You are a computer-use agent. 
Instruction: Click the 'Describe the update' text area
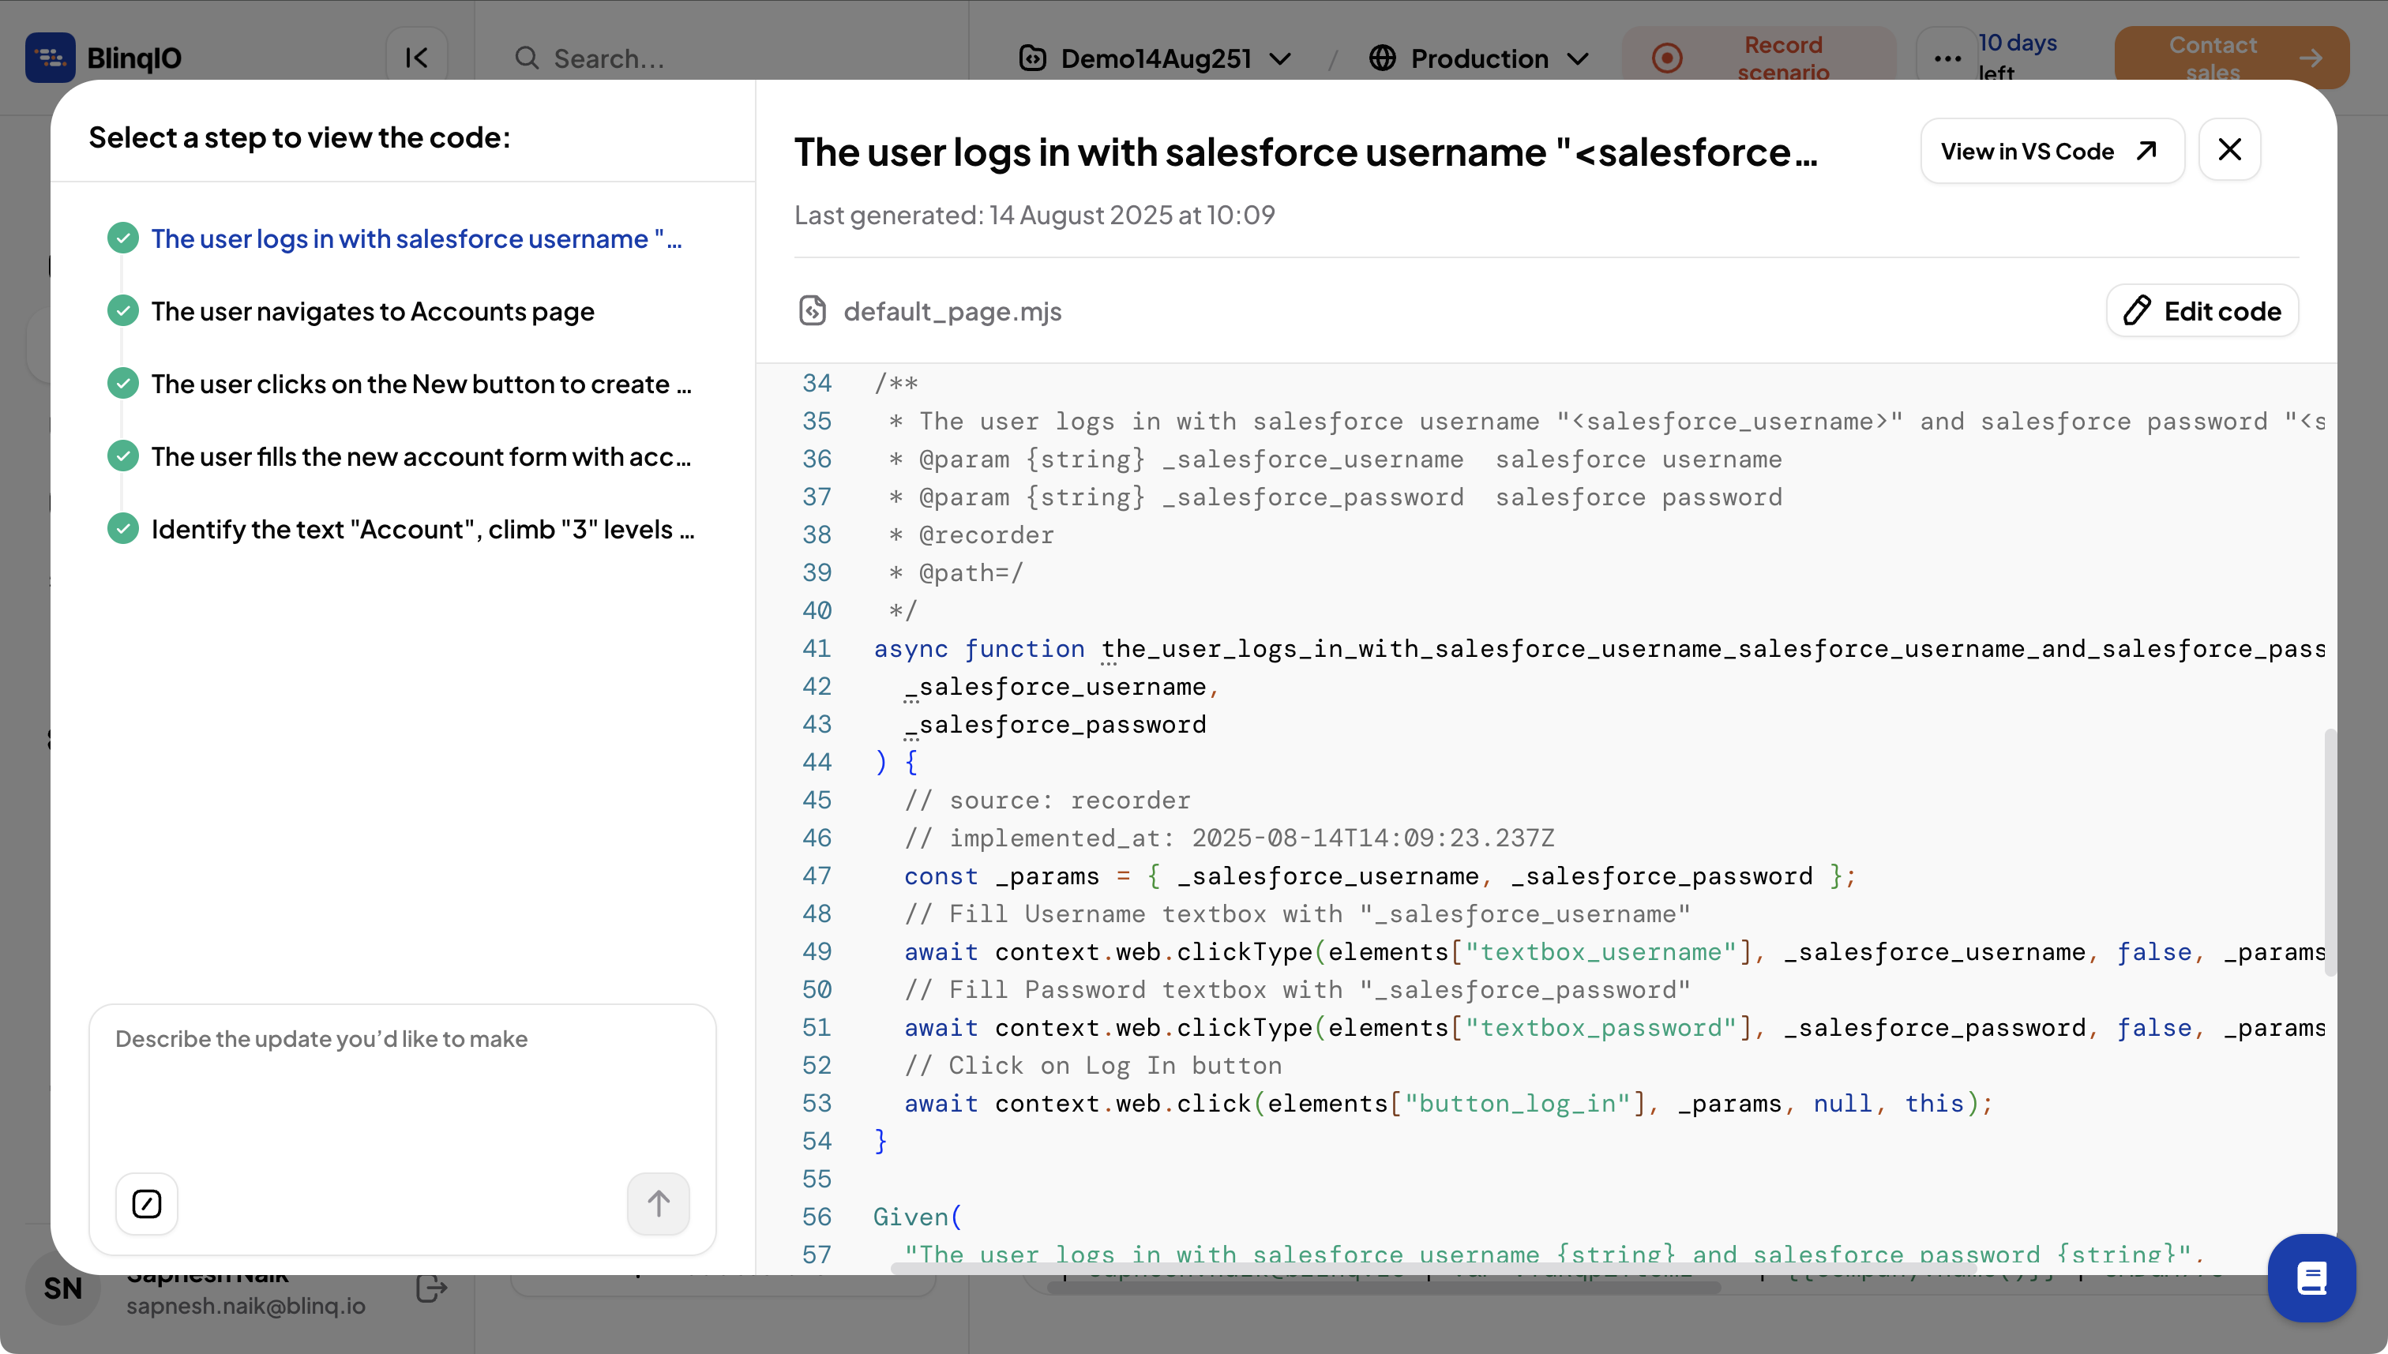pyautogui.click(x=402, y=1088)
